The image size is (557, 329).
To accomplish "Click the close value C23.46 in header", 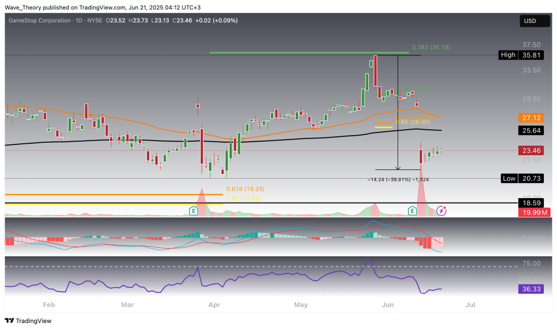I will pos(182,21).
